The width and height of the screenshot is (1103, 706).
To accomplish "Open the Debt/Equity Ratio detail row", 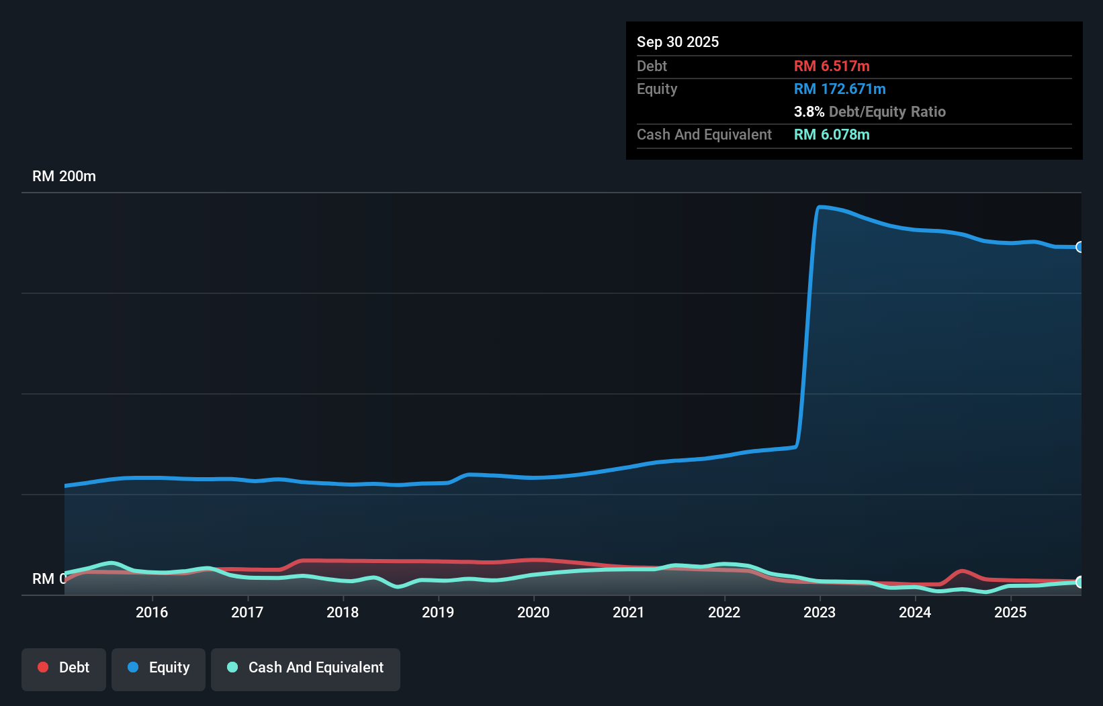I will pos(870,111).
